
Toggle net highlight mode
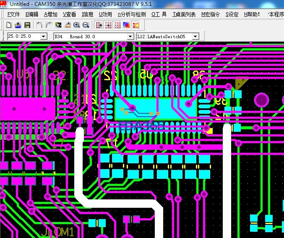pos(135,25)
